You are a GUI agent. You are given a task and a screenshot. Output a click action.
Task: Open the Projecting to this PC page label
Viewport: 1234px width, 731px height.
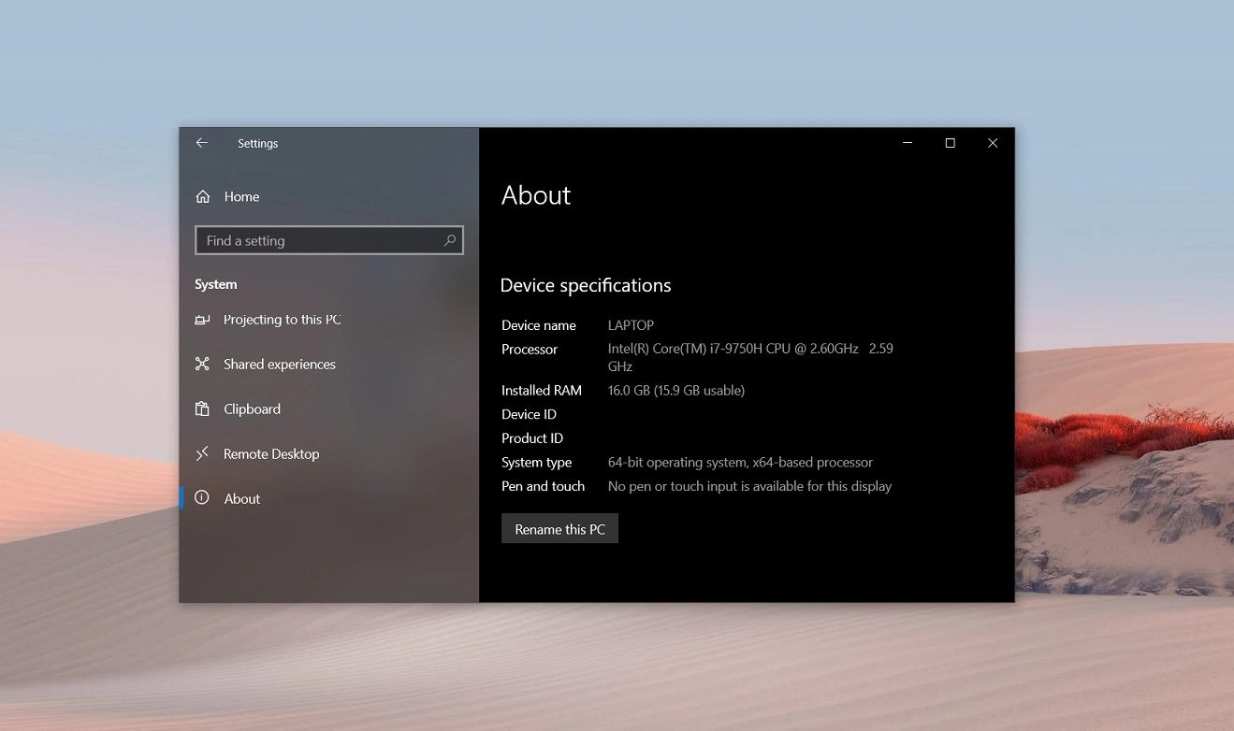(282, 320)
